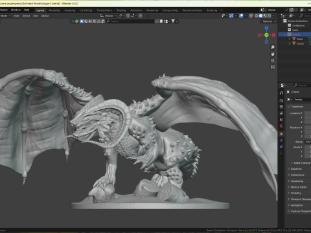
Task: Switch to rendered viewport shading
Action: point(269,16)
